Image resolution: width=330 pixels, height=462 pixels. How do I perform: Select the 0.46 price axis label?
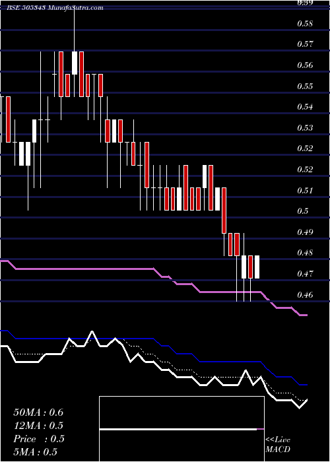(305, 294)
